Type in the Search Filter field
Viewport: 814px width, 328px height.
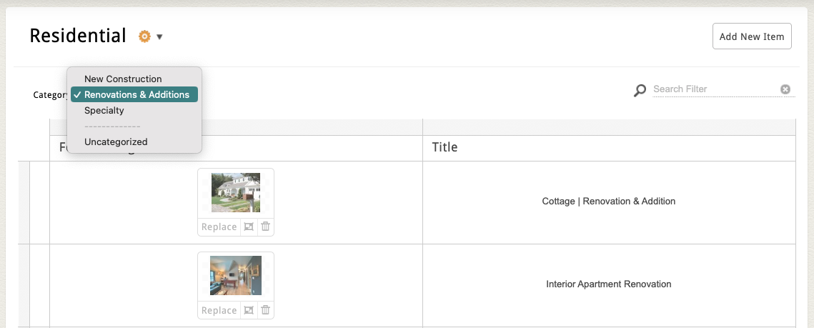(715, 89)
